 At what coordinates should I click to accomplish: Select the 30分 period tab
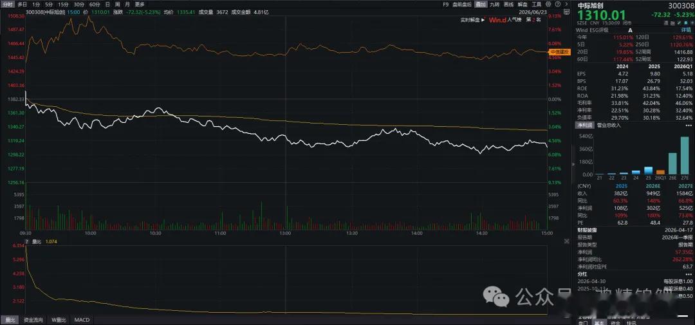tap(79, 4)
